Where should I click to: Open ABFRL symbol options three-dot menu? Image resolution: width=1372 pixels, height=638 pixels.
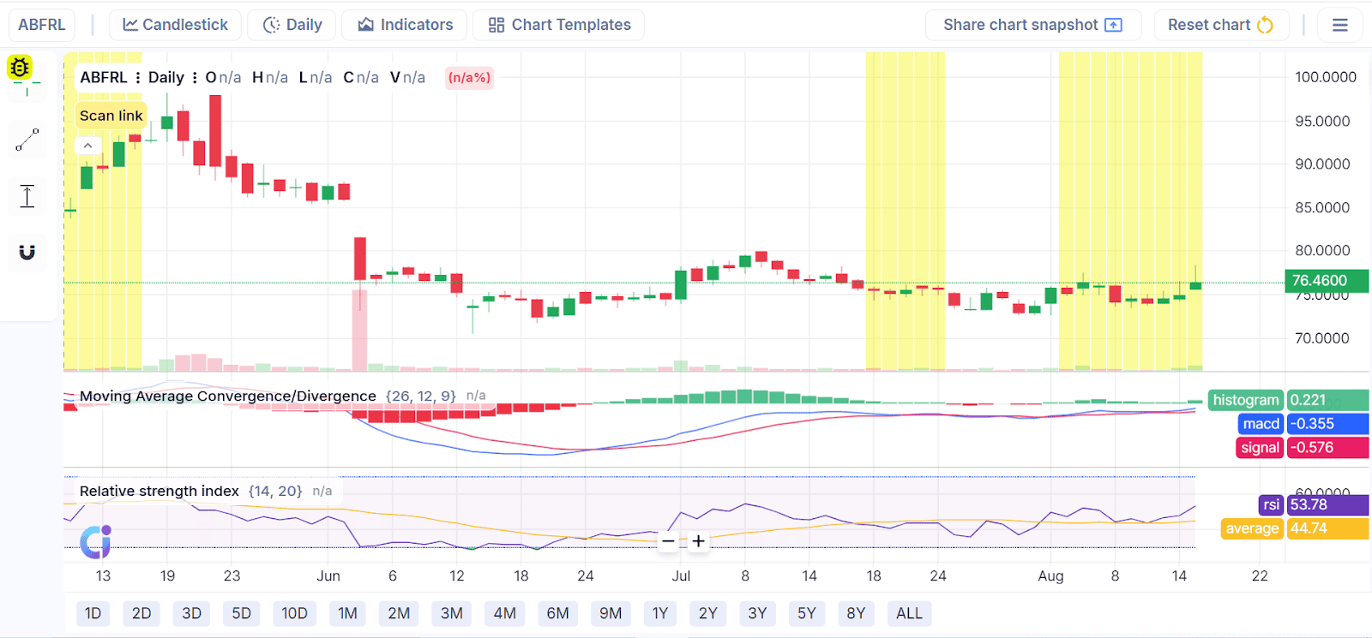click(137, 78)
